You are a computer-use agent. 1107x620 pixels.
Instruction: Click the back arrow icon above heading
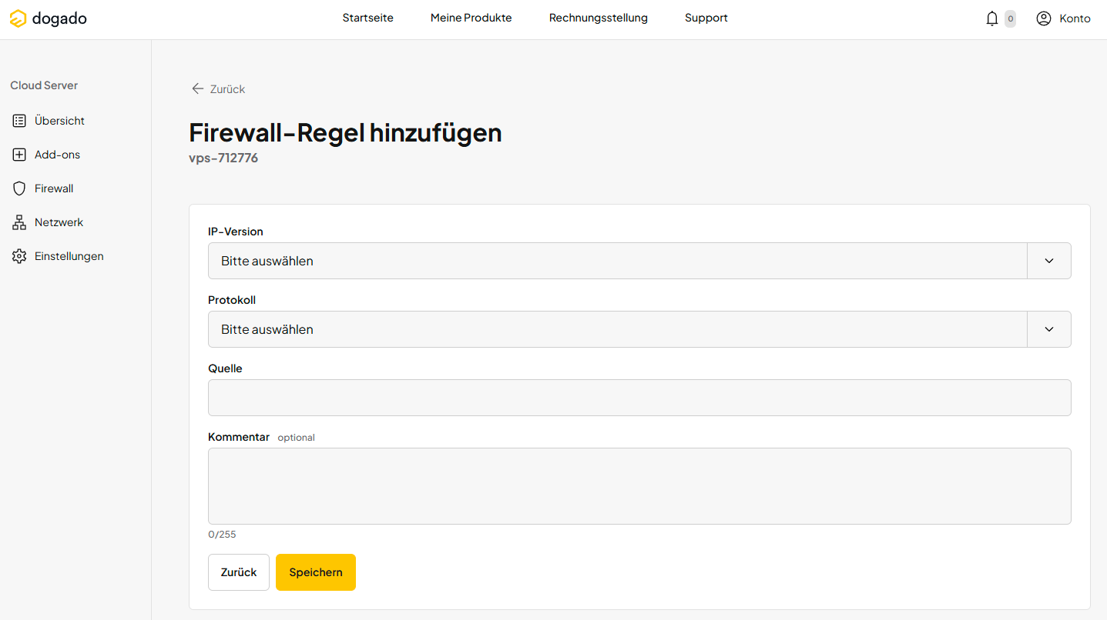point(198,89)
